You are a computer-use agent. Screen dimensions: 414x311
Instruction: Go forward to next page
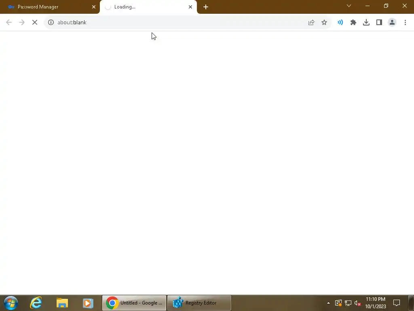pos(22,23)
